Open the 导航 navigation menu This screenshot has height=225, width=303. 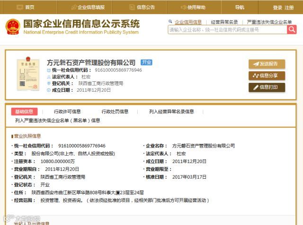click(240, 8)
